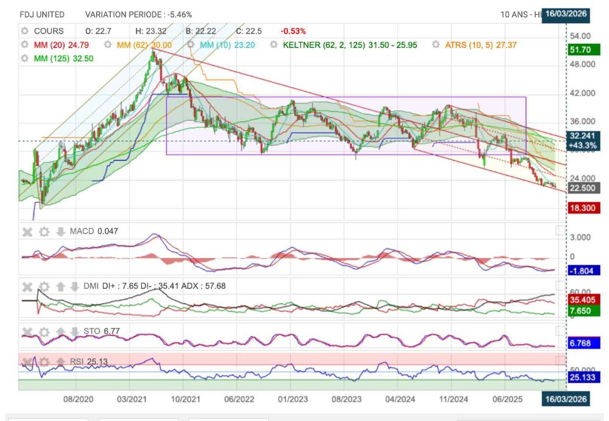Open settings gear for MM (20)
Screen dimensions: 609x421
25,44
